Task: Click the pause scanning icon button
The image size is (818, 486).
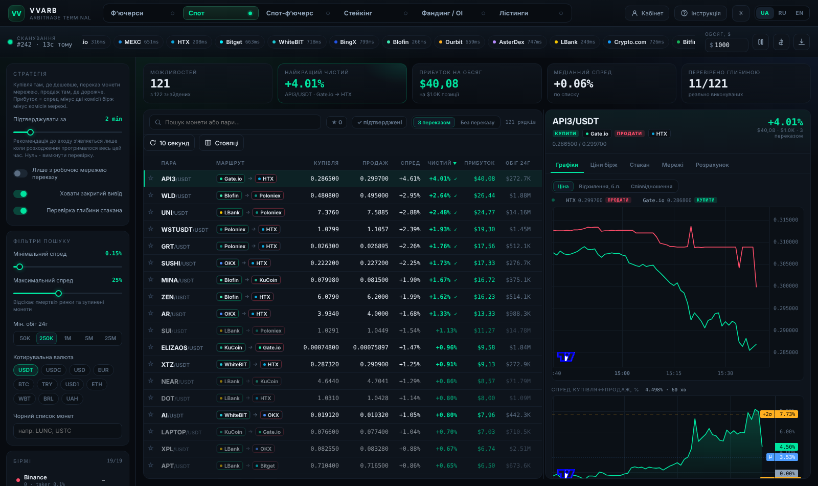Action: pyautogui.click(x=761, y=42)
